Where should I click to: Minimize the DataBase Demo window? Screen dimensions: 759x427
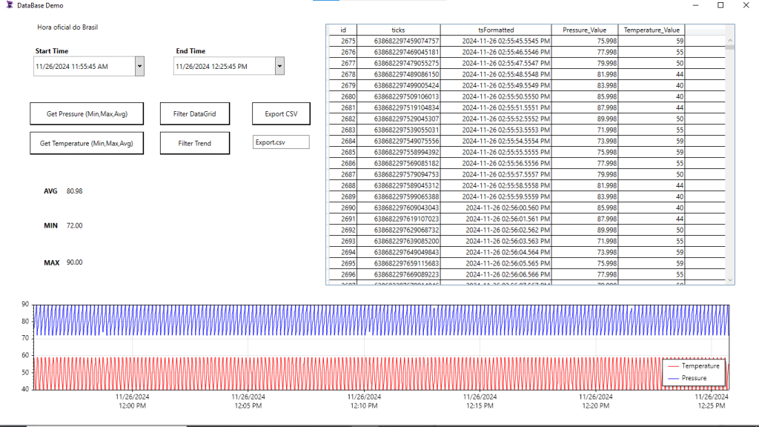[695, 5]
